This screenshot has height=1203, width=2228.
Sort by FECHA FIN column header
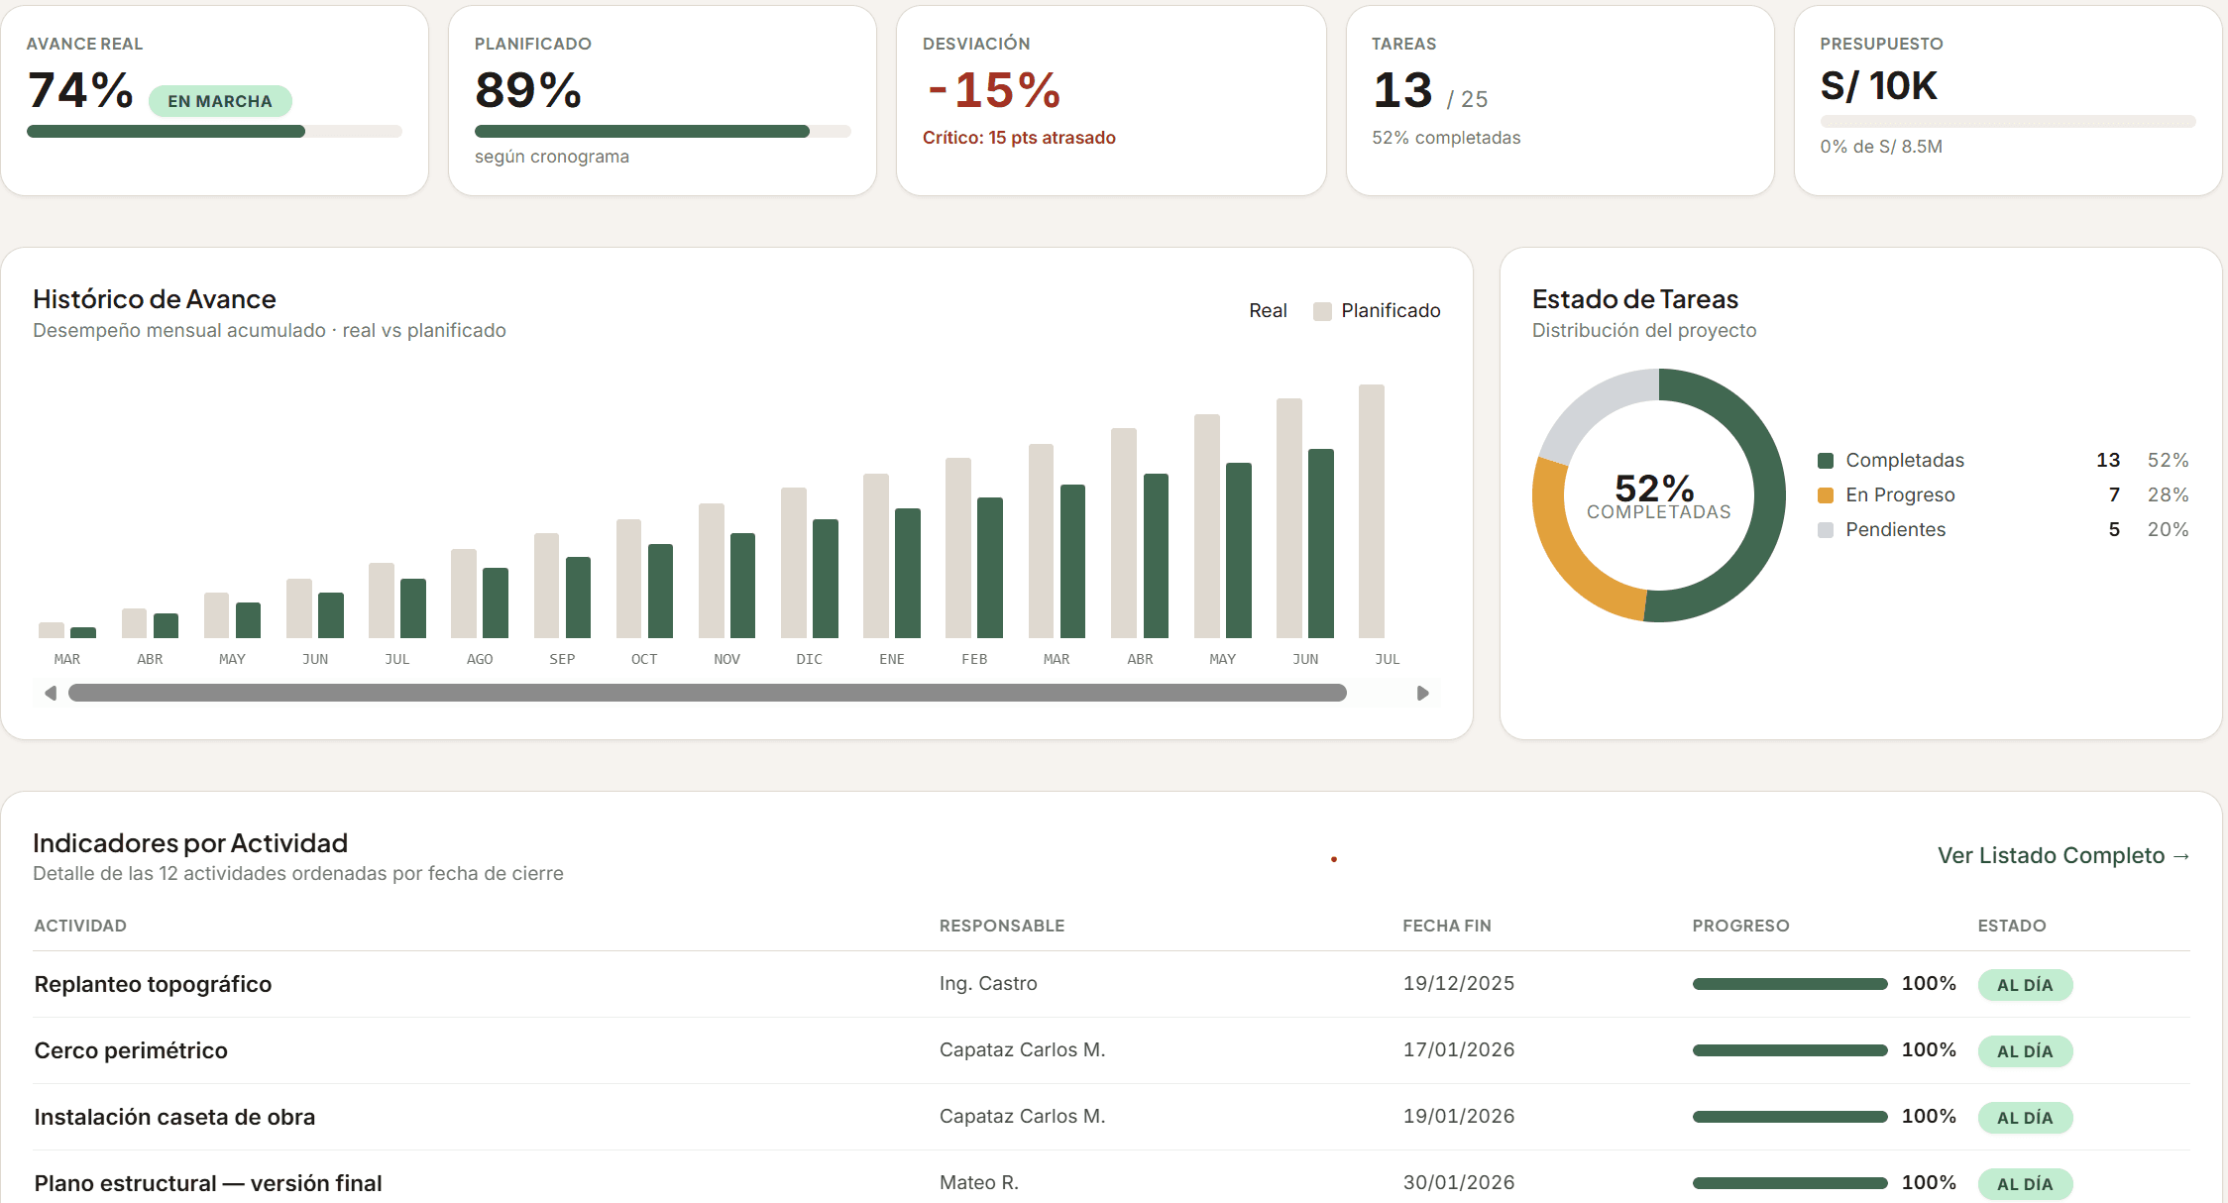pyautogui.click(x=1447, y=926)
